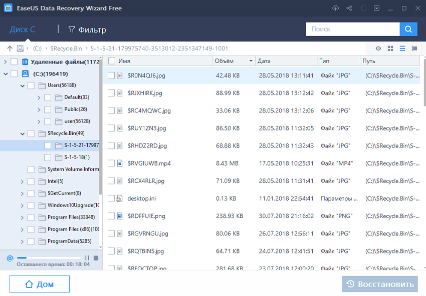Check the box for desktop.ini
This screenshot has width=426, height=296.
(x=111, y=198)
